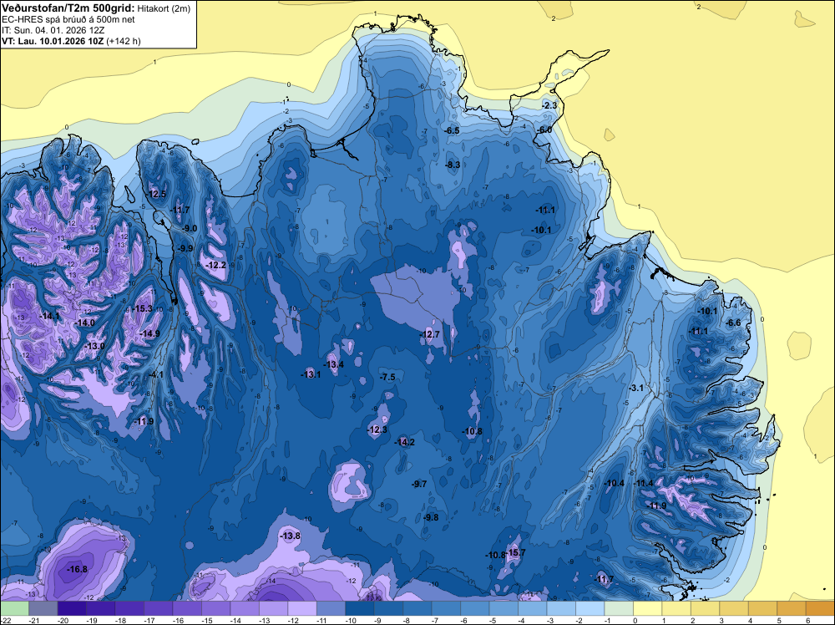Select the -13.4 temperature reading
Viewport: 835px width, 625px height.
pyautogui.click(x=333, y=364)
